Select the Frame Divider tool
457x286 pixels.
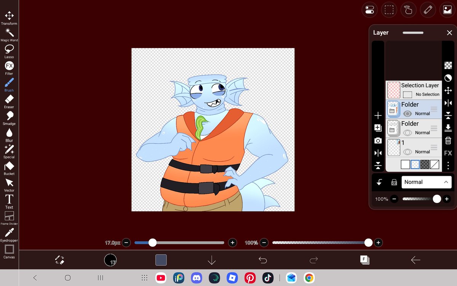point(9,218)
